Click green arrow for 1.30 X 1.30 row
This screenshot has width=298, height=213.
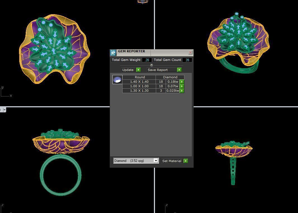182,91
